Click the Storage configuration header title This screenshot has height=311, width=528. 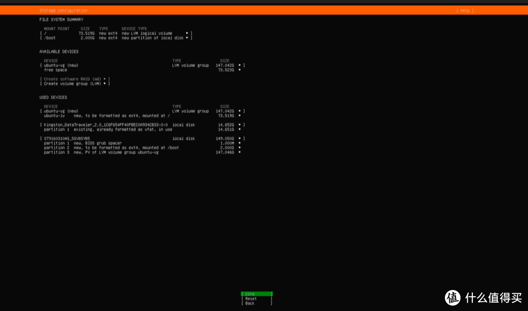pos(64,10)
